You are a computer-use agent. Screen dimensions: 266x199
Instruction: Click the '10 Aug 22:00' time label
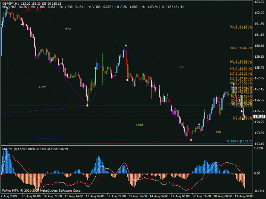click(x=53, y=196)
